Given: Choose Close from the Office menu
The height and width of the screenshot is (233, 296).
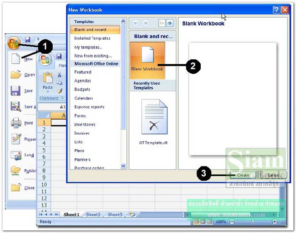Looking at the screenshot, I should point(23,187).
